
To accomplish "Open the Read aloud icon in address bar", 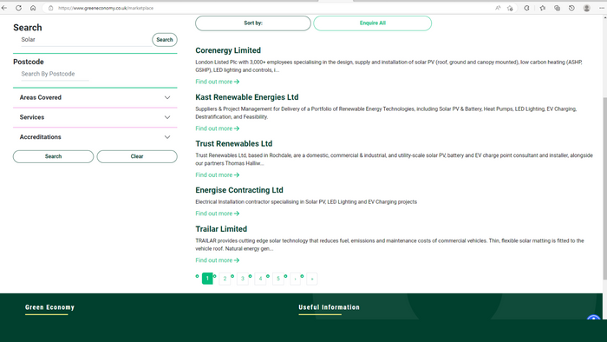I will pos(498,8).
